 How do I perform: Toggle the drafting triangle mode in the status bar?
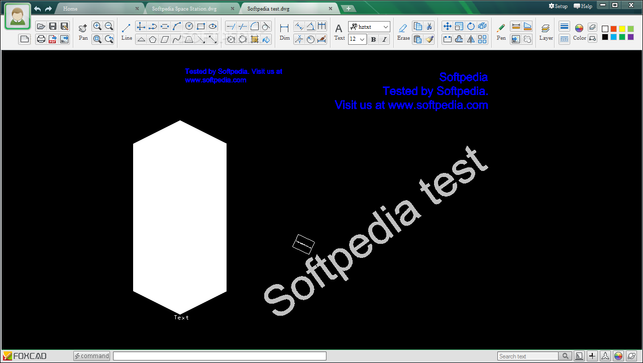click(x=579, y=356)
